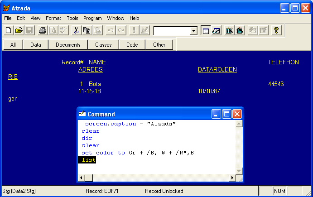Screen dimensions: 313x197
Task: Click the '_screen.caption' command line
Action: 129,124
